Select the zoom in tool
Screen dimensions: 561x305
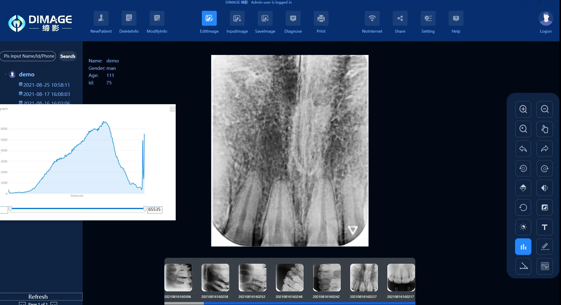(523, 109)
